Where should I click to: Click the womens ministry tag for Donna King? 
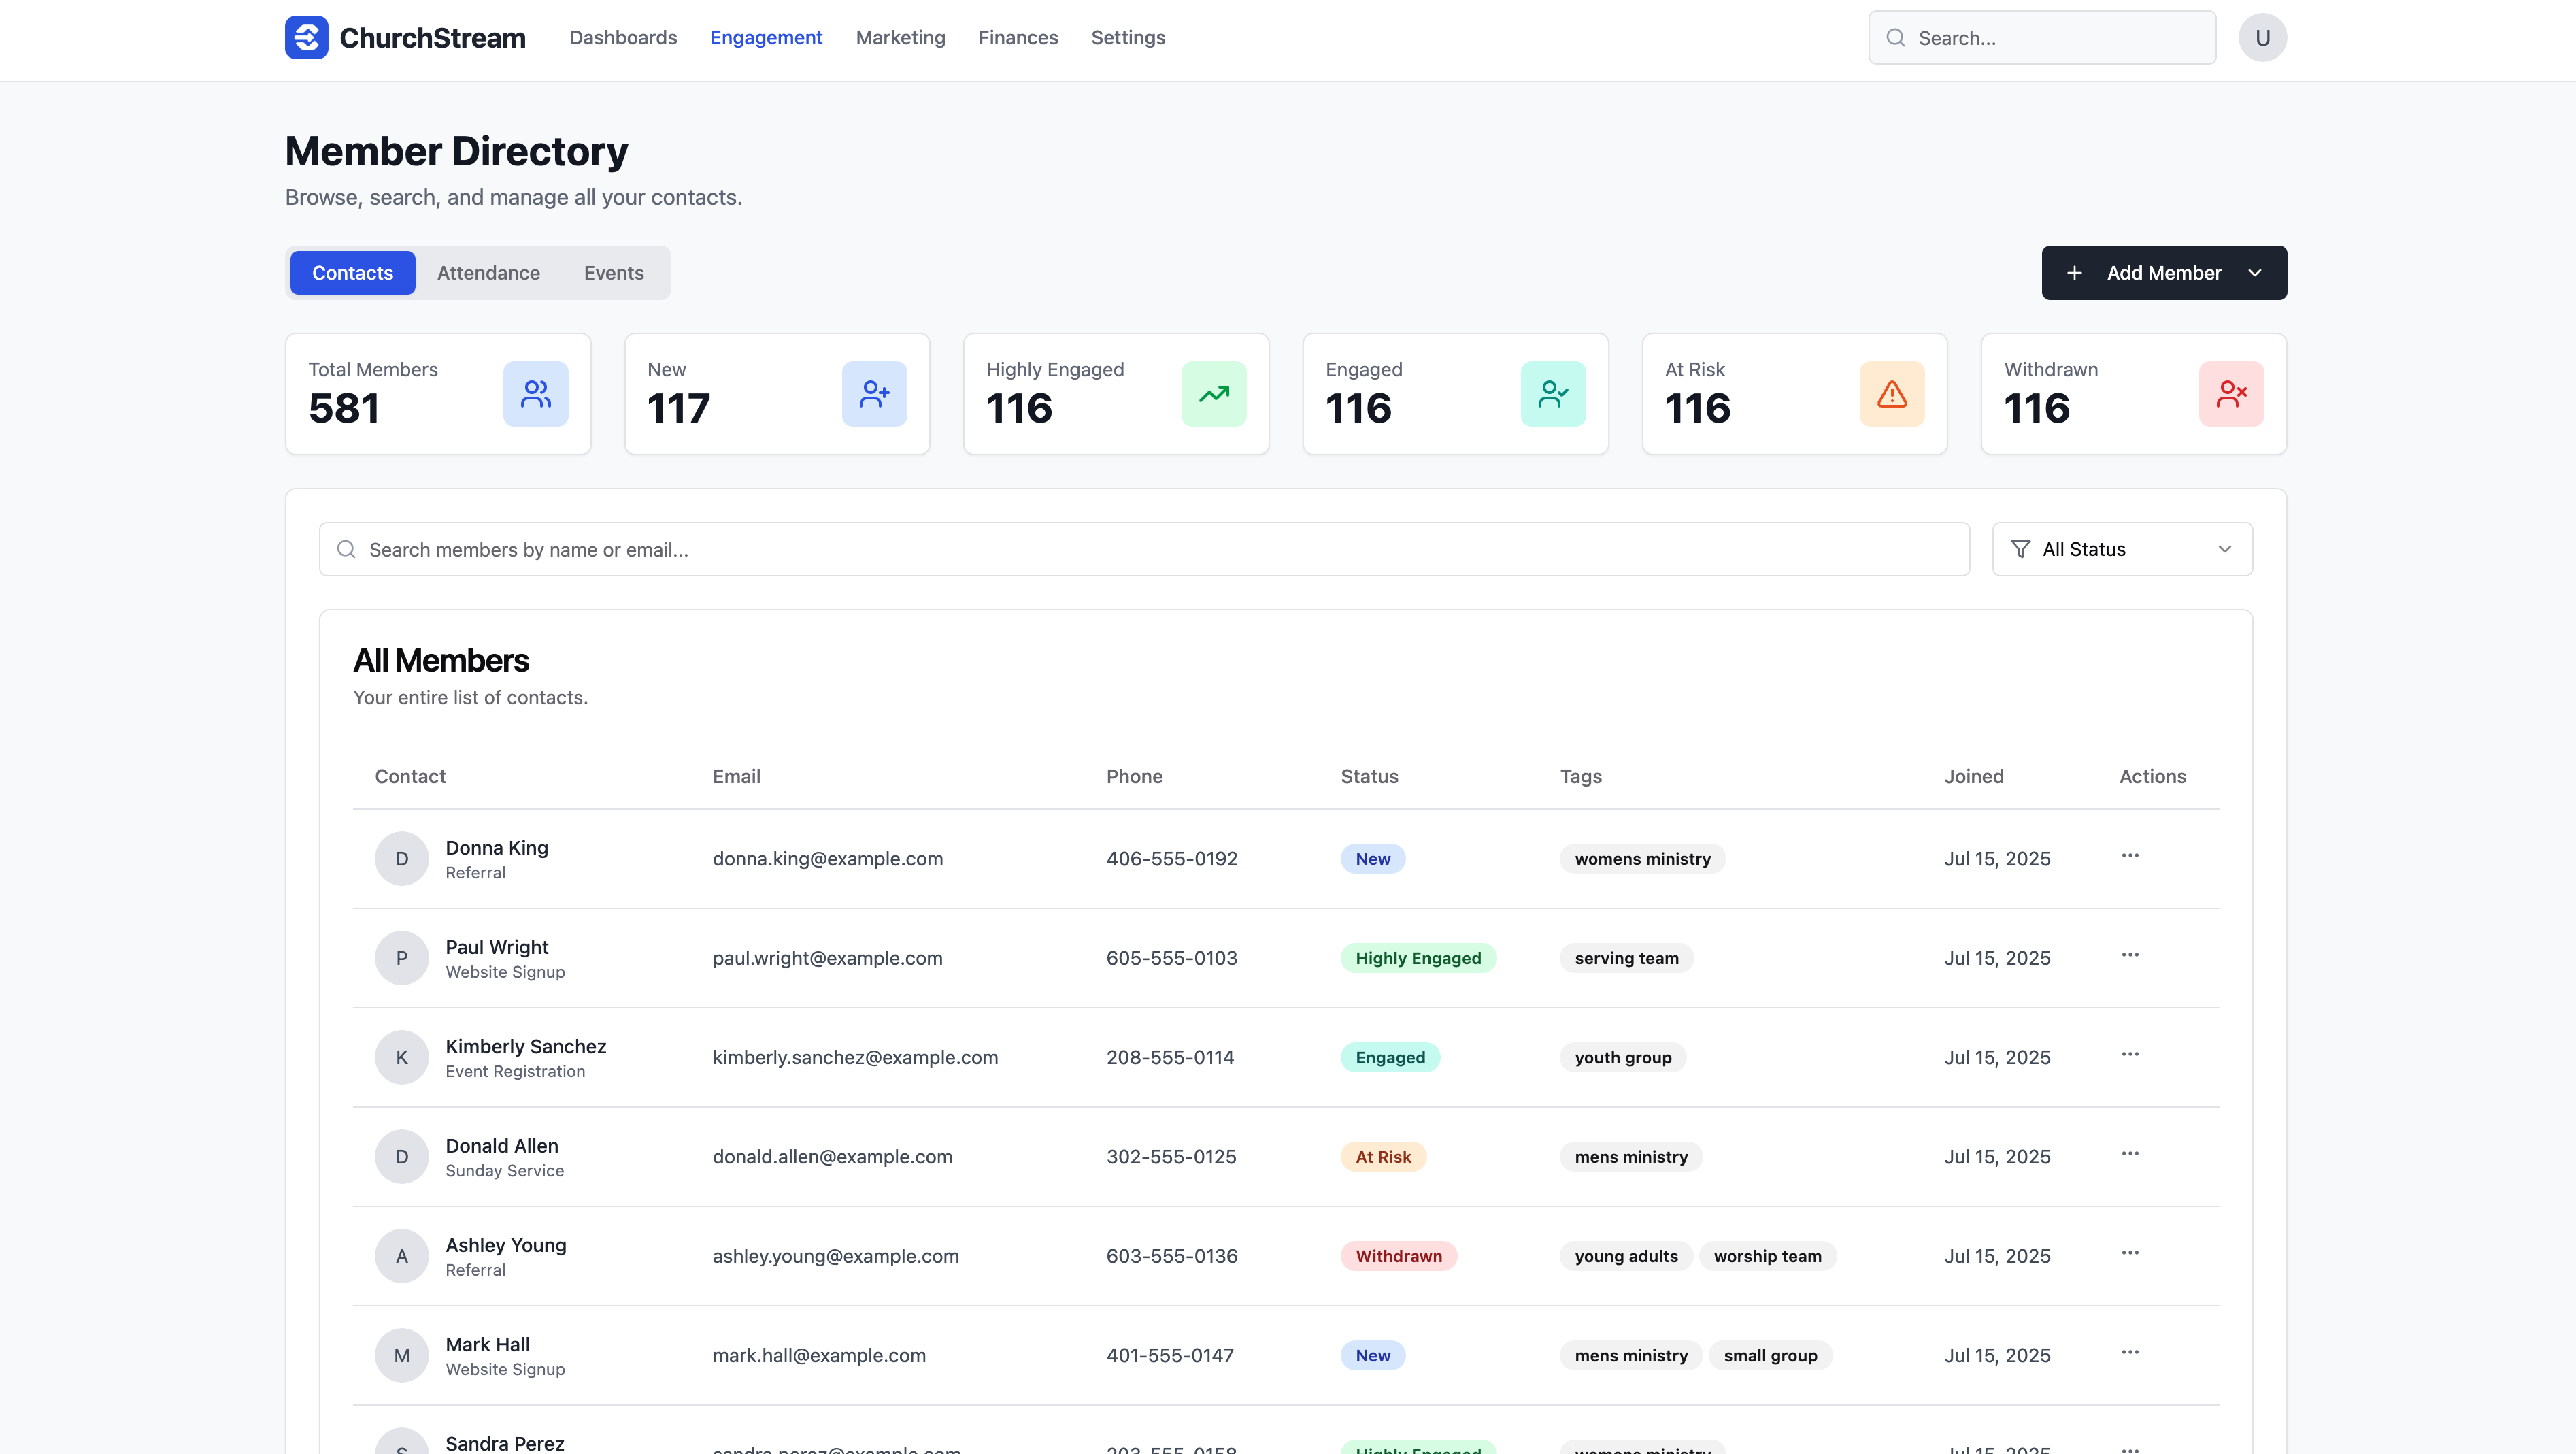tap(1642, 859)
